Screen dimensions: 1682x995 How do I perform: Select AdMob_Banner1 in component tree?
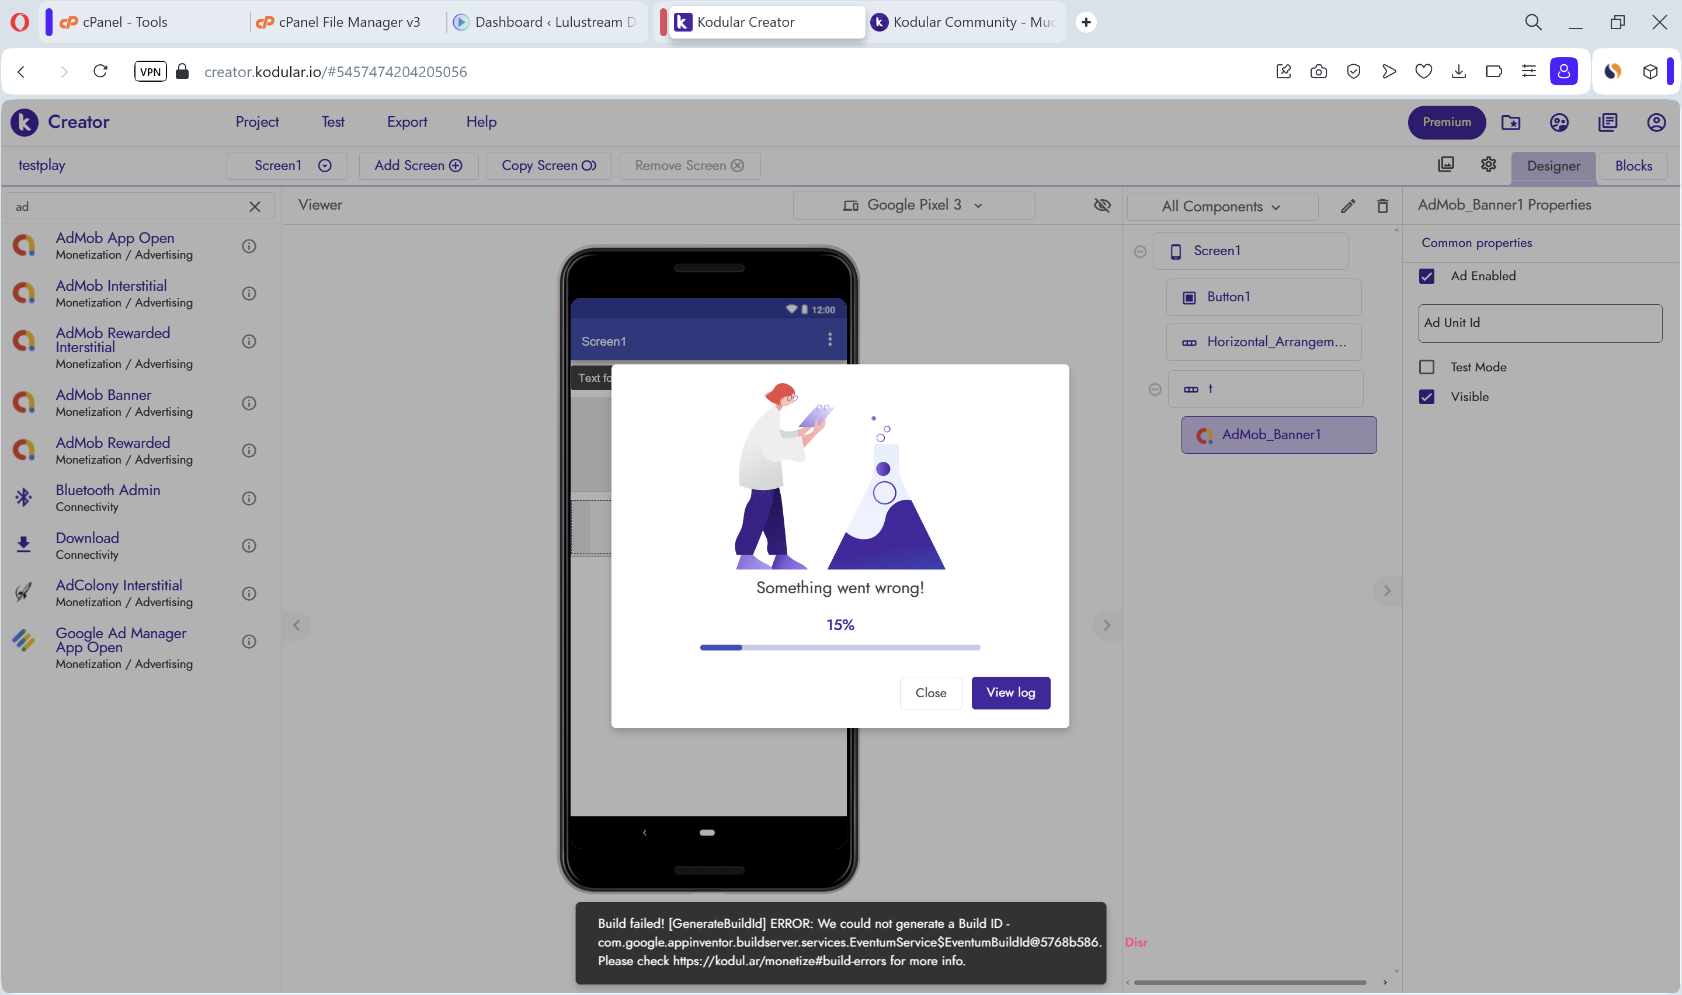point(1278,435)
